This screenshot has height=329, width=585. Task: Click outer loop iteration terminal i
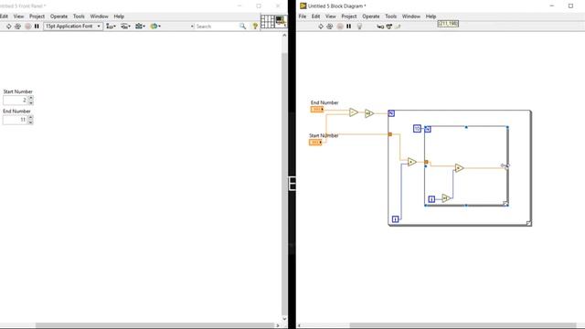tap(396, 219)
